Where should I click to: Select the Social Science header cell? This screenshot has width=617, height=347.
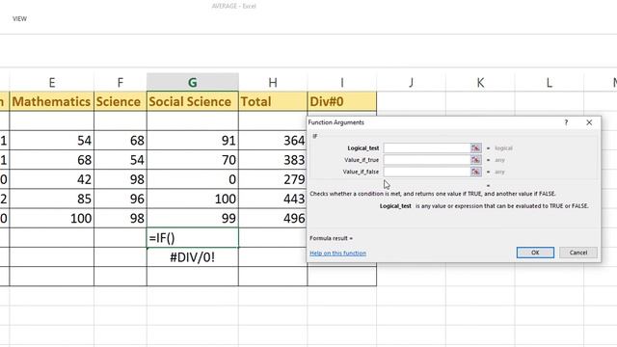[x=193, y=101]
